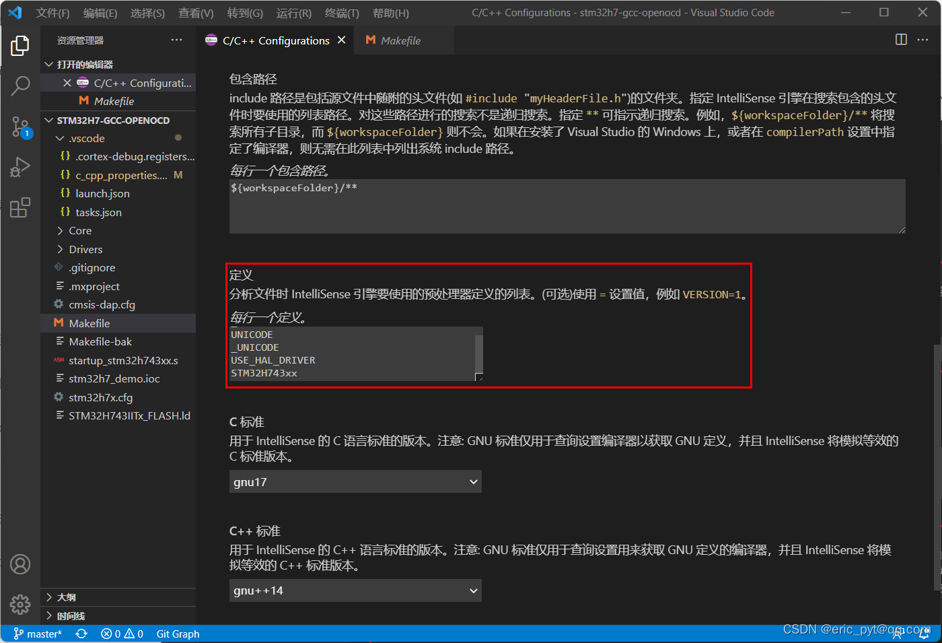Open stm32h7_demo.ioc file
Image resolution: width=942 pixels, height=643 pixels.
[x=118, y=378]
